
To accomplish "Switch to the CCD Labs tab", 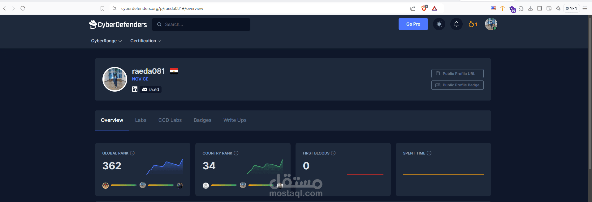I will click(170, 120).
